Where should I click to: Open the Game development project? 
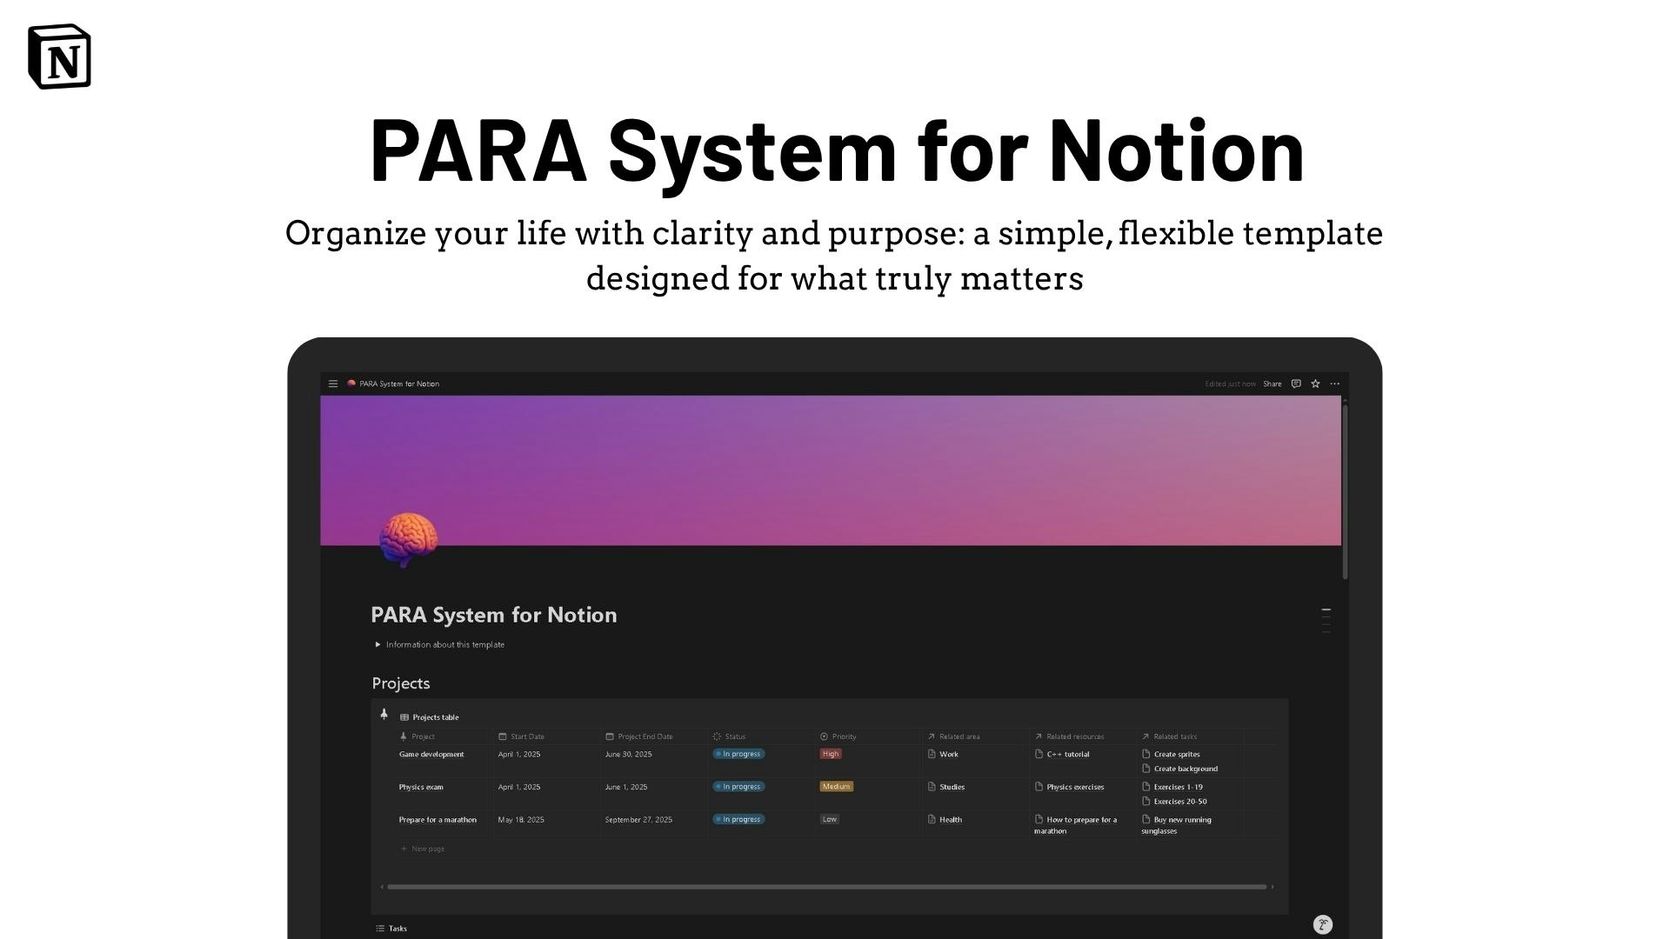(431, 754)
